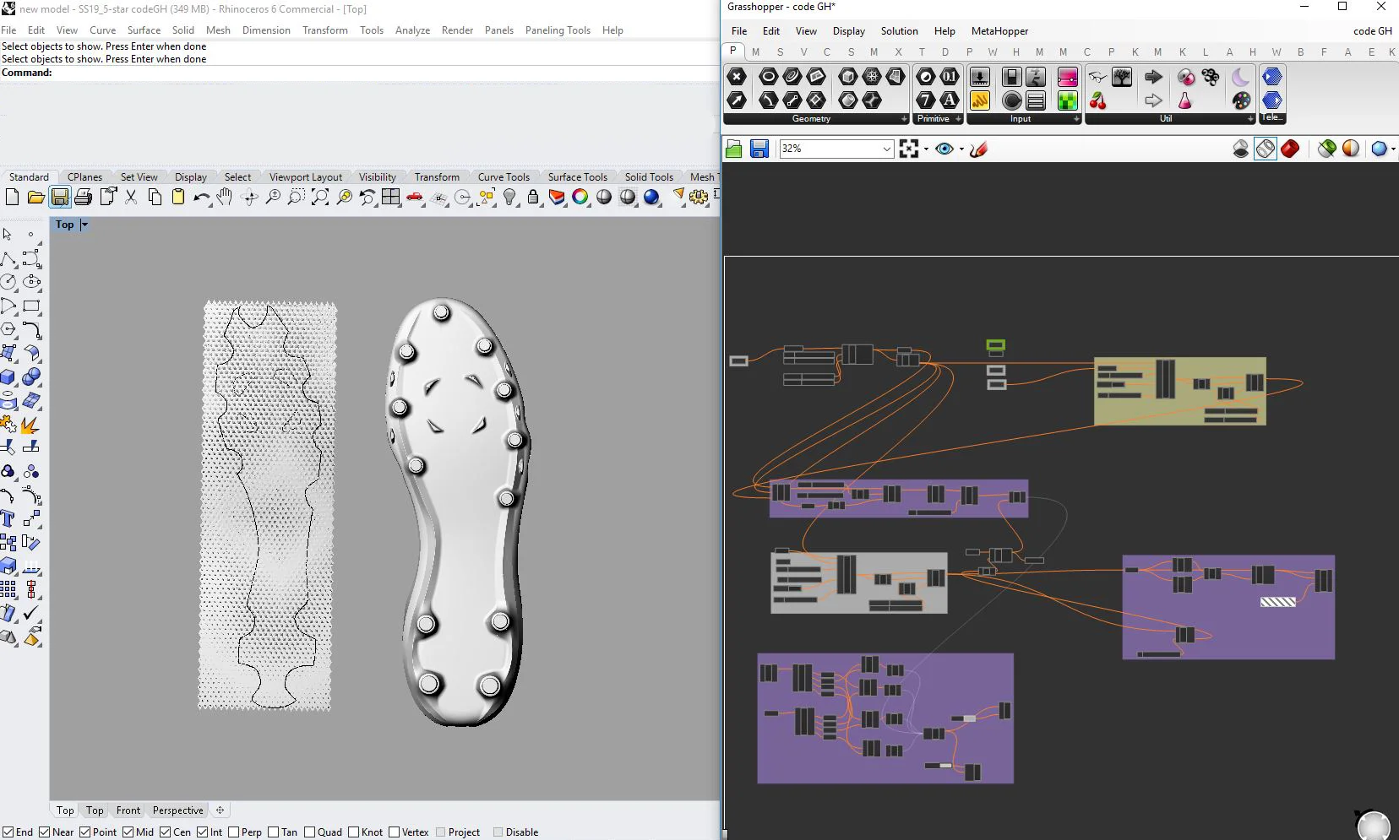Image resolution: width=1399 pixels, height=840 pixels.
Task: Expand the Primitive group panel
Action: click(958, 119)
